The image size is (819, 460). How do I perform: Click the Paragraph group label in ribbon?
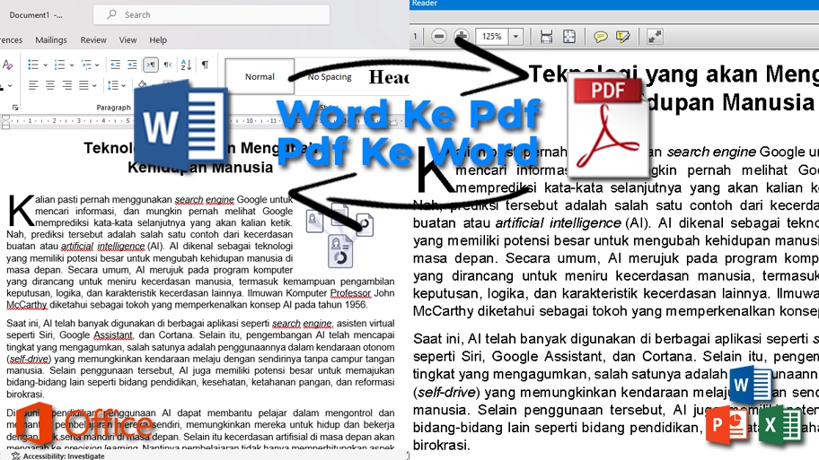click(x=113, y=108)
